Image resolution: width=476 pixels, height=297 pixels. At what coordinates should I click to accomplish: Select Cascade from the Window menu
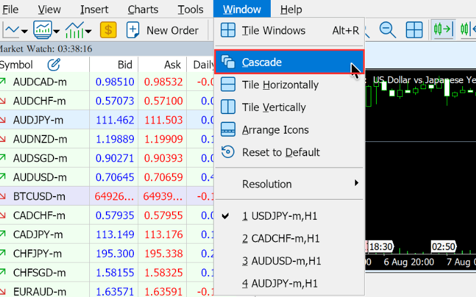point(289,62)
